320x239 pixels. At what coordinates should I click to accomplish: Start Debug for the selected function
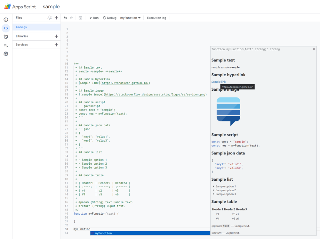pos(109,18)
